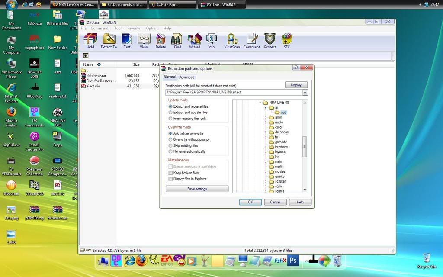Open the File menu in WinRAR
443x277 pixels.
(83, 28)
